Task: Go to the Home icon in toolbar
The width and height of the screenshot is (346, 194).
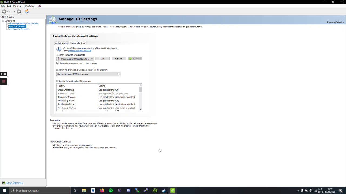Action: pos(27,12)
